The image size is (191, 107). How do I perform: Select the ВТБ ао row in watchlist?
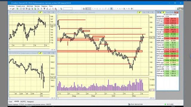click(x=167, y=23)
